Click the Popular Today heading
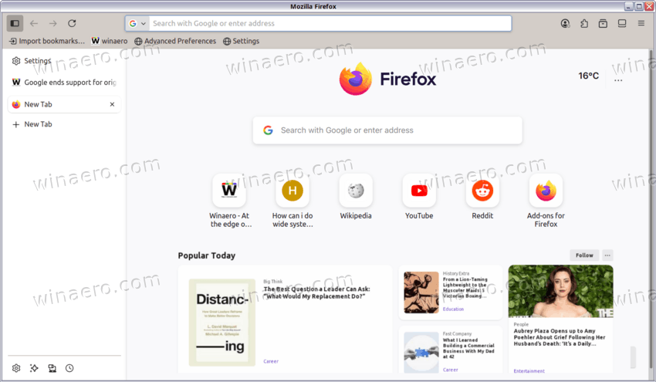Viewport: 656px width, 382px height. [206, 255]
